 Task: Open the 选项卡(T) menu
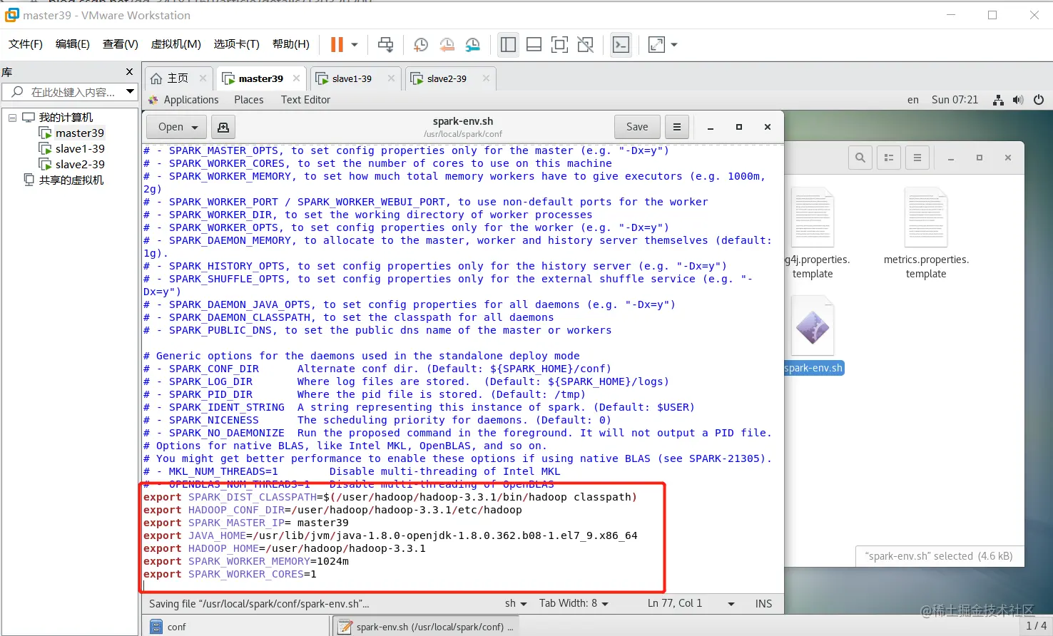[237, 44]
